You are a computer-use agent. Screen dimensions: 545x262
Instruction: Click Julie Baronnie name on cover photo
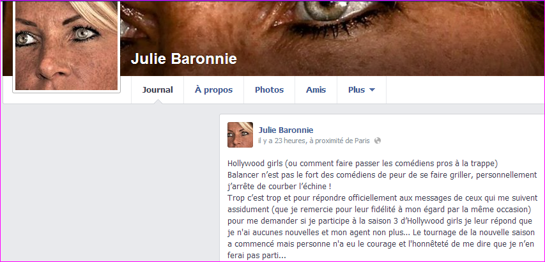click(184, 59)
